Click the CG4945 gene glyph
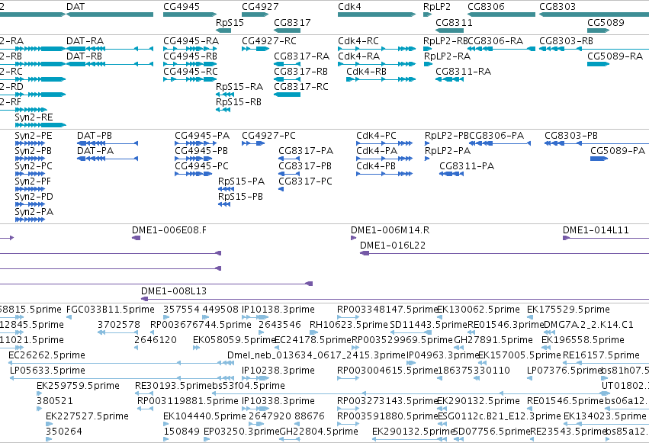This screenshot has height=443, width=649. (x=190, y=14)
